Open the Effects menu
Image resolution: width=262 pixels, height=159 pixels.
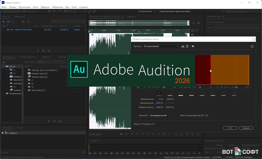[x=45, y=7]
